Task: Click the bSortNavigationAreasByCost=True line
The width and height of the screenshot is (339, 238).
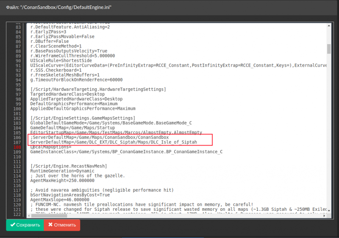Action: point(70,195)
